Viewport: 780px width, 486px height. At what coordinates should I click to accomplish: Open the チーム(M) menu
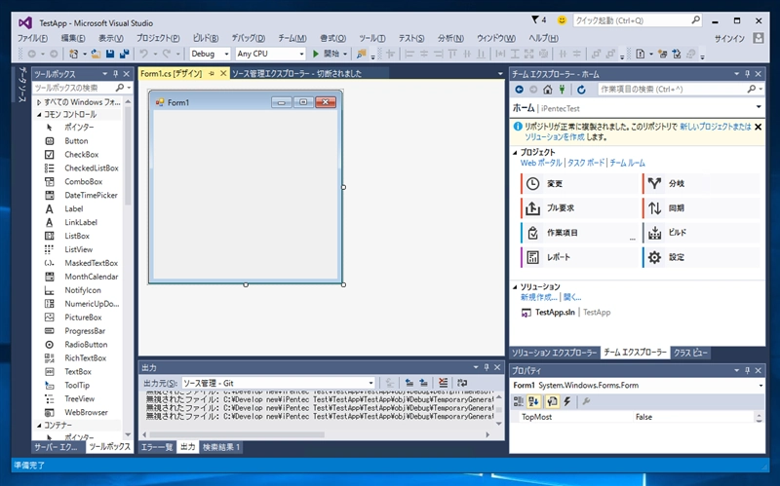pyautogui.click(x=292, y=38)
